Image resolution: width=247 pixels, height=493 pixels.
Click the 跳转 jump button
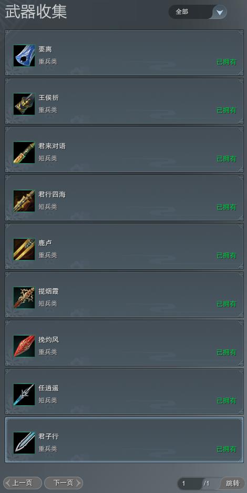(233, 483)
